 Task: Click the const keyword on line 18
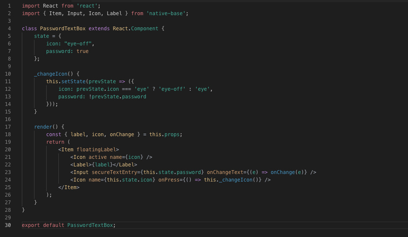click(54, 134)
